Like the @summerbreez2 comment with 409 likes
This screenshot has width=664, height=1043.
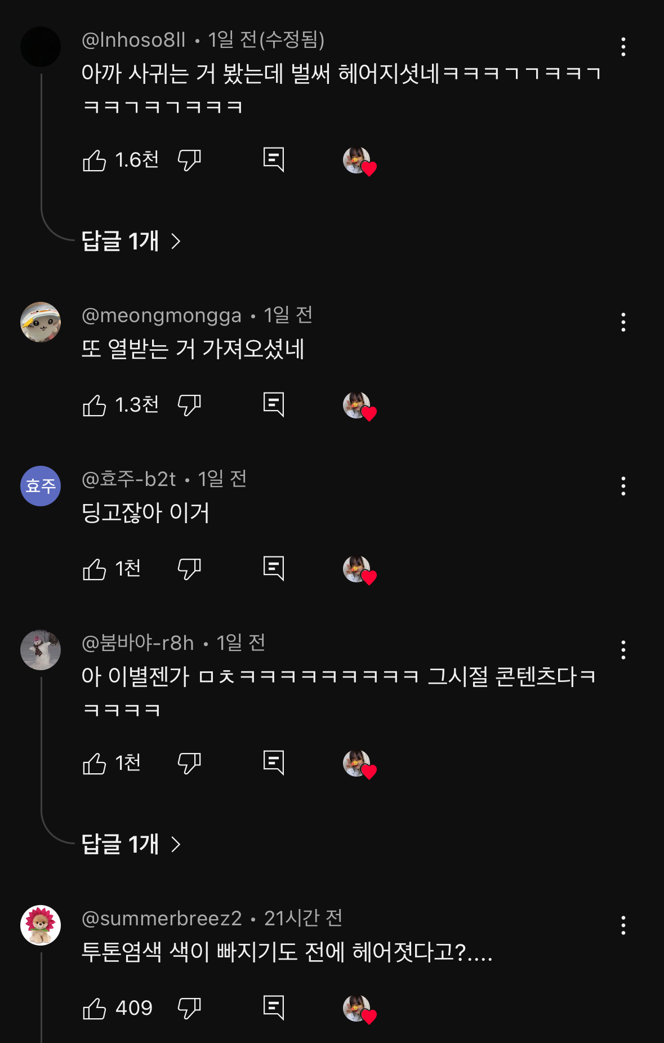tap(94, 1009)
